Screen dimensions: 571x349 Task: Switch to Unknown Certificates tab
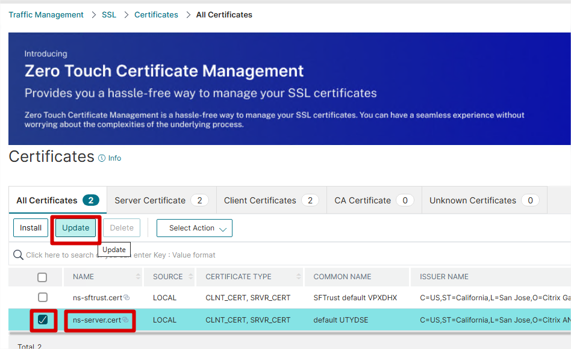coord(484,200)
